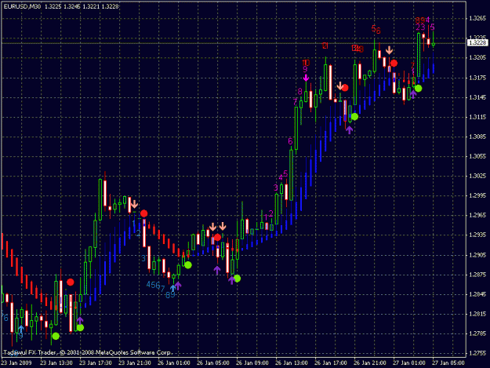Image resolution: width=490 pixels, height=368 pixels.
Task: Select the 1.2755 price axis label
Action: [x=477, y=353]
